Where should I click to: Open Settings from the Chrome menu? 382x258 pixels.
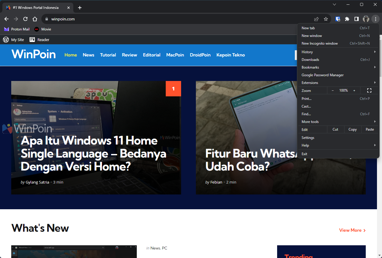(x=308, y=138)
